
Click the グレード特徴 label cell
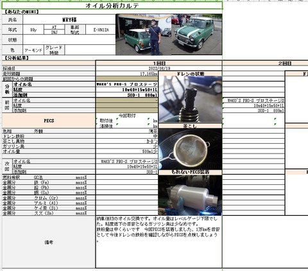coord(54,50)
